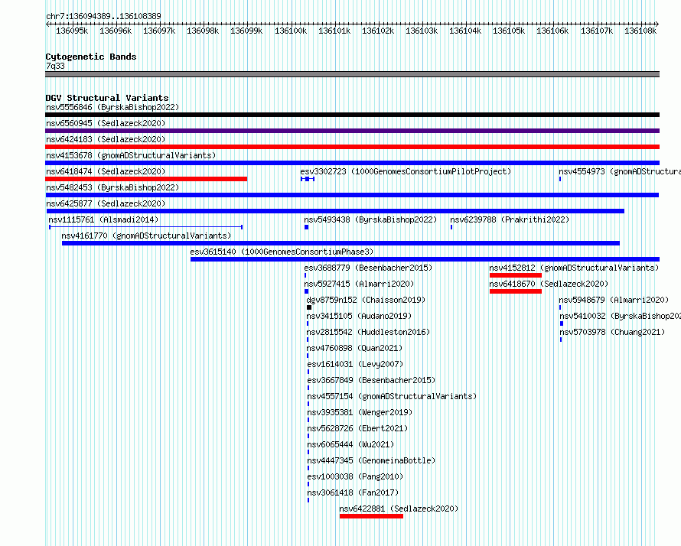Click the red nsv6418474 variant bar
This screenshot has width=681, height=546.
[146, 179]
